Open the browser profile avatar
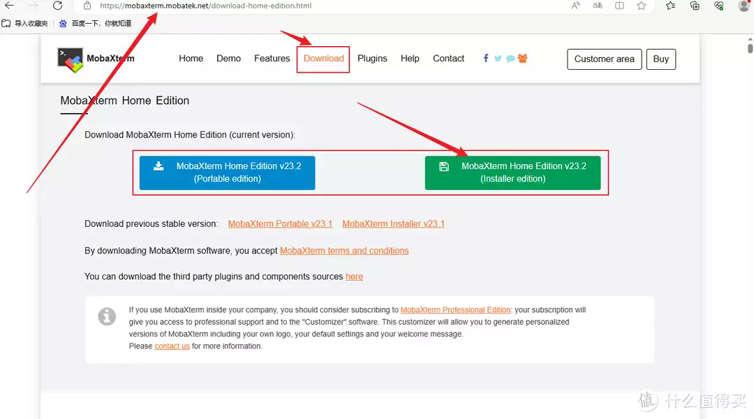The width and height of the screenshot is (754, 419). [x=744, y=6]
